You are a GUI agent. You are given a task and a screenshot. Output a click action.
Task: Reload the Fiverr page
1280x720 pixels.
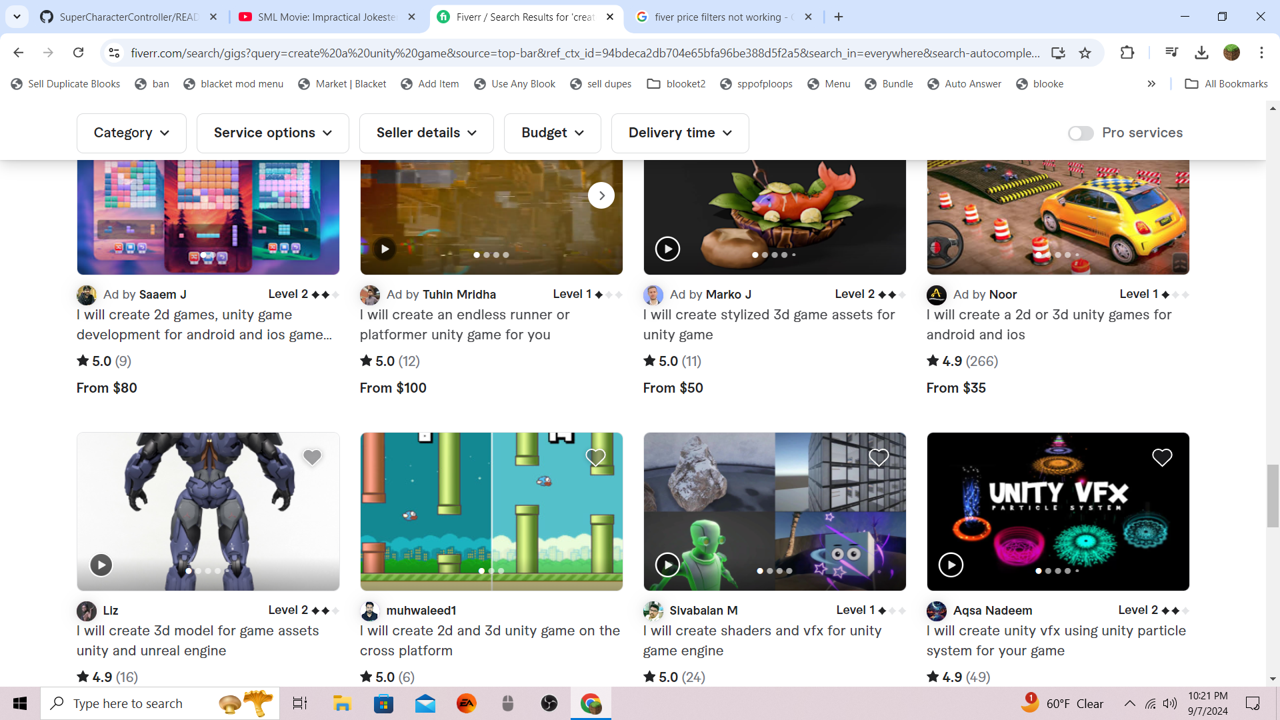(79, 53)
